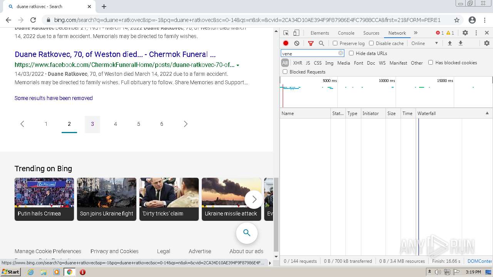Open the Chermok Funeral Home result link
Viewport: 493px width, 277px height.
tap(115, 54)
